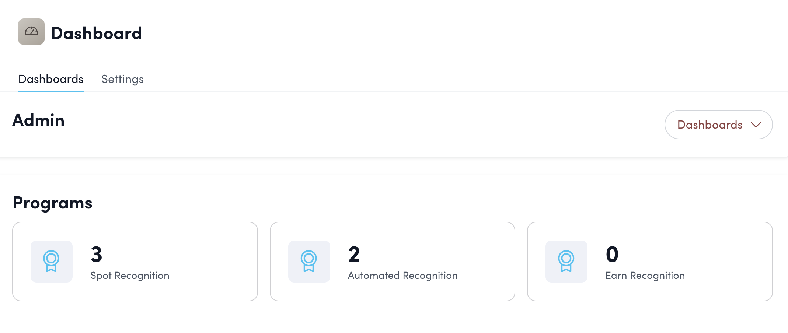Click the Spot Recognition award ribbon icon
Screen dimensions: 788x333
click(51, 261)
